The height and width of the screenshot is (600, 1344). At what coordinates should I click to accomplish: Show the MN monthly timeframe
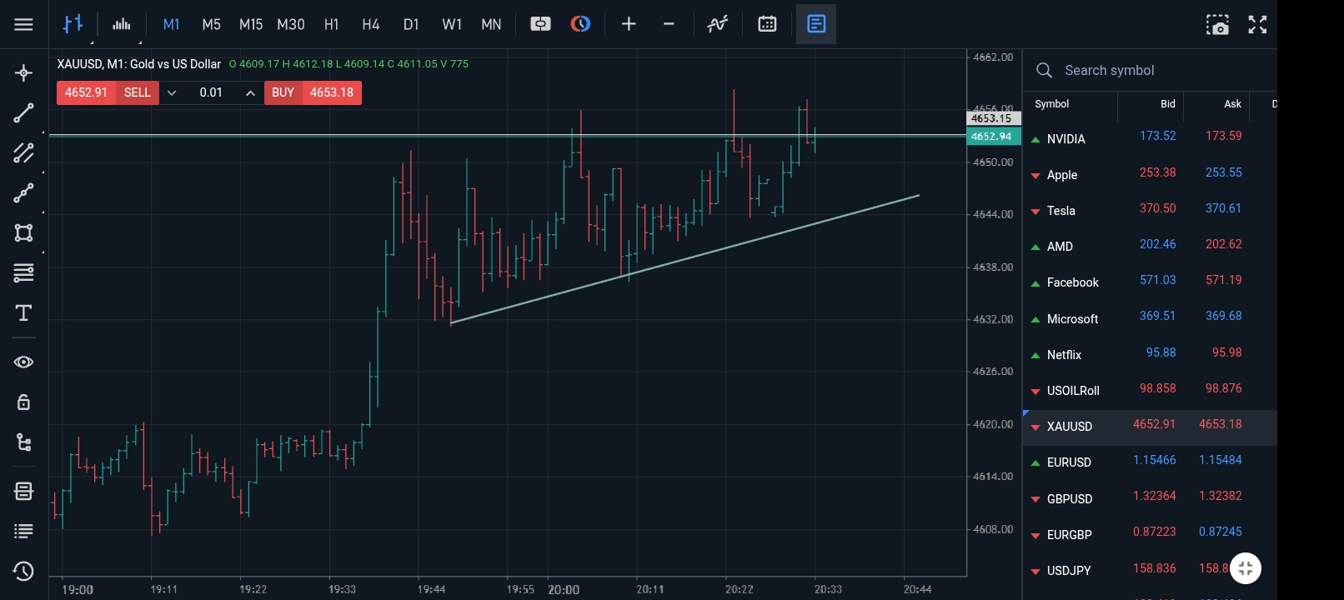[492, 24]
